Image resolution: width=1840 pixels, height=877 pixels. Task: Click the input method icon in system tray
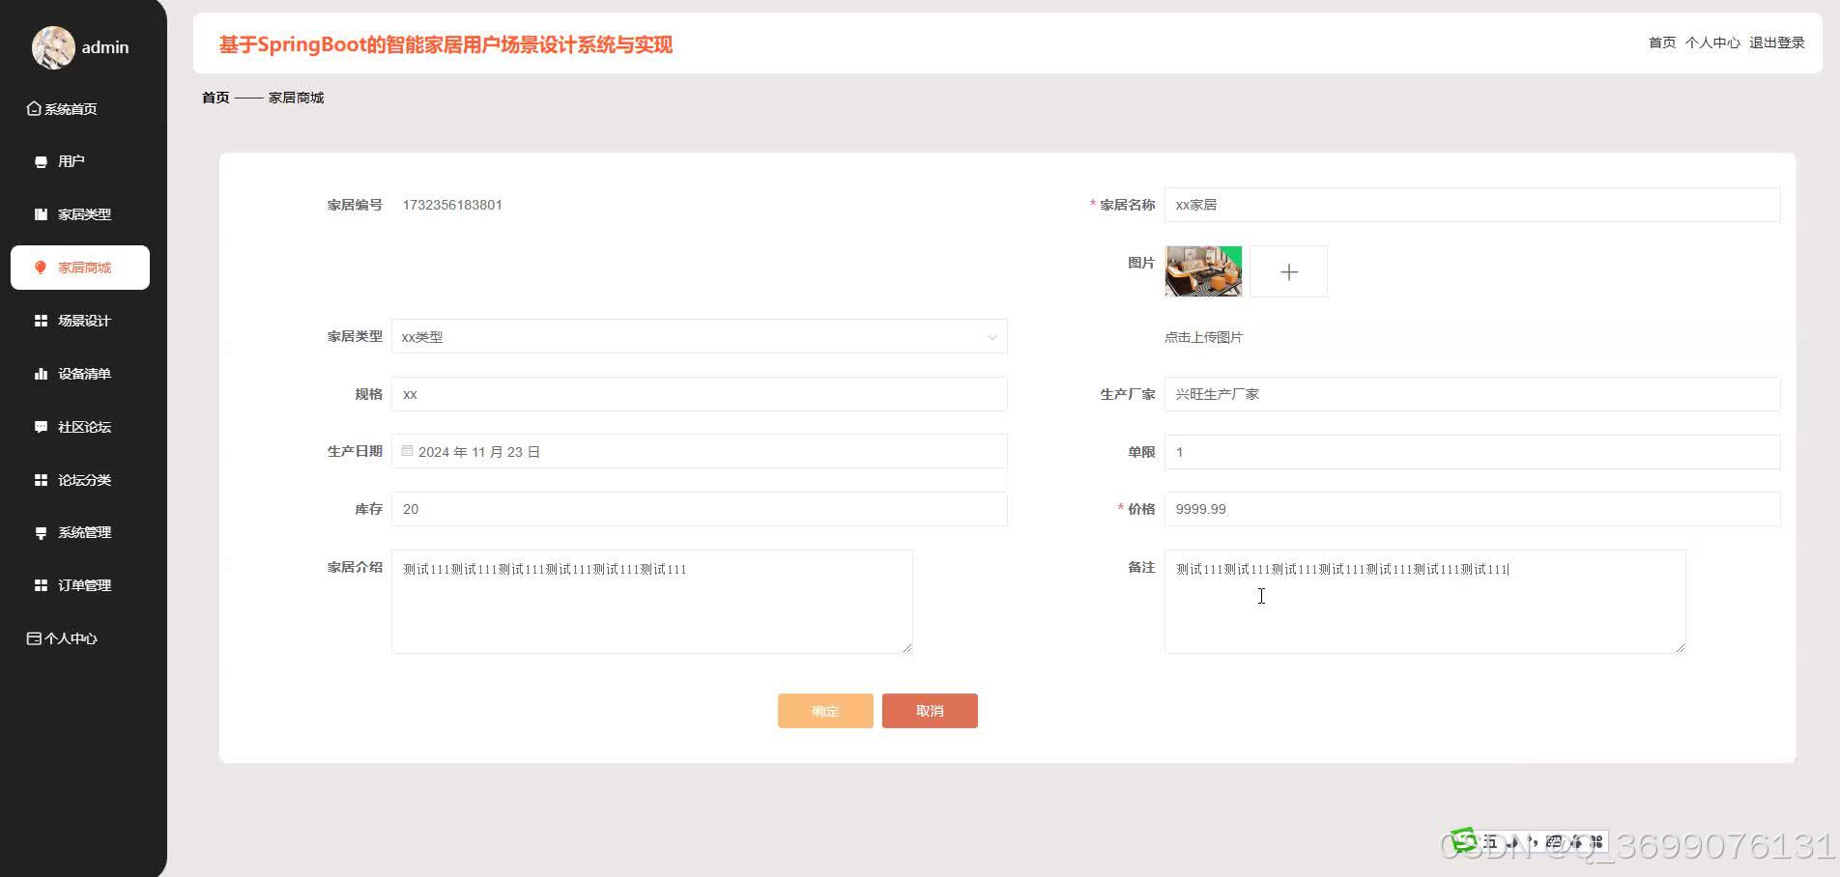coord(1464,839)
